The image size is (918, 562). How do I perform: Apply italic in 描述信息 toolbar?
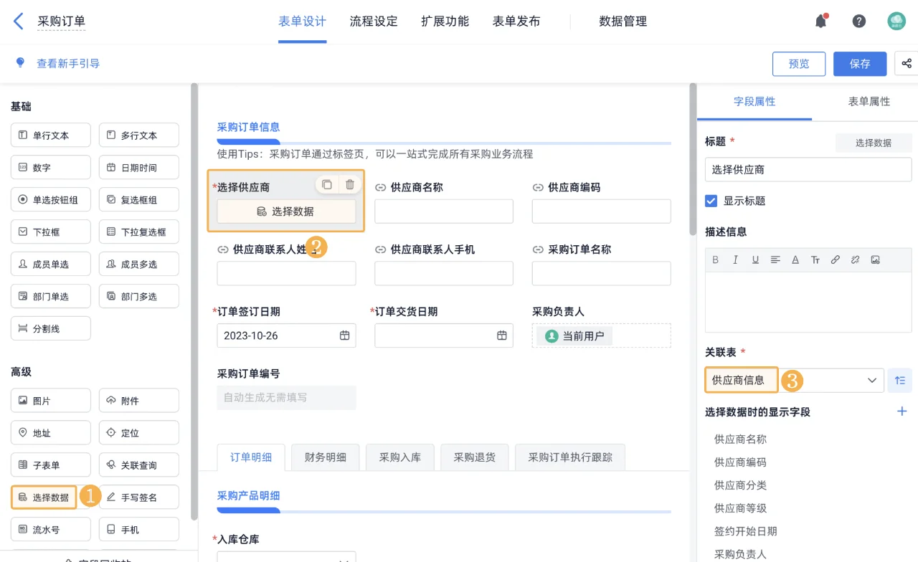click(x=735, y=260)
